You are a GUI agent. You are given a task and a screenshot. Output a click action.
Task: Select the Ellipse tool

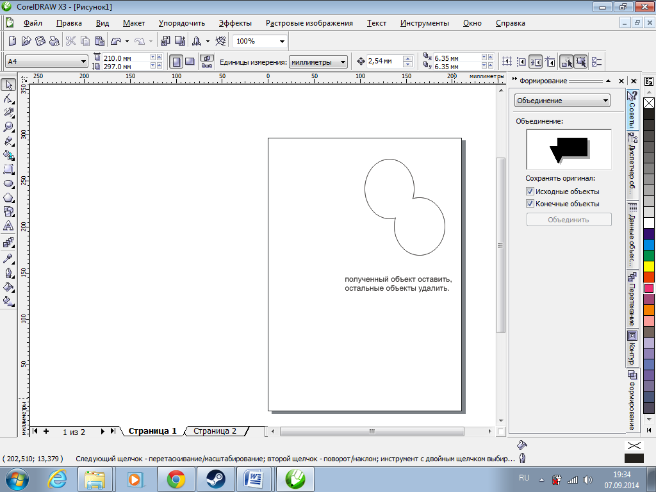click(8, 183)
